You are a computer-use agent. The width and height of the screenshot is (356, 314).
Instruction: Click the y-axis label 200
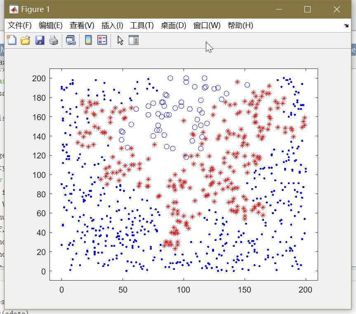pyautogui.click(x=39, y=78)
